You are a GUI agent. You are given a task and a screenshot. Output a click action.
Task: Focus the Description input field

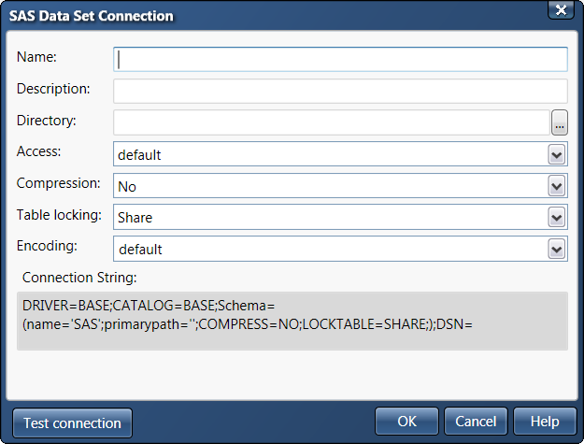340,91
